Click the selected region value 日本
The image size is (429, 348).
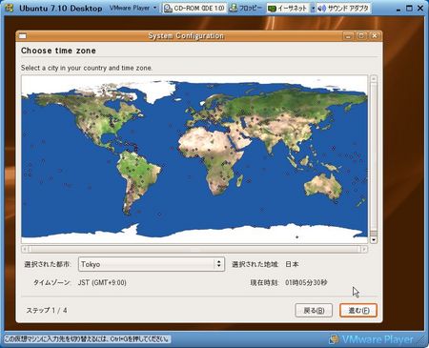click(x=292, y=264)
